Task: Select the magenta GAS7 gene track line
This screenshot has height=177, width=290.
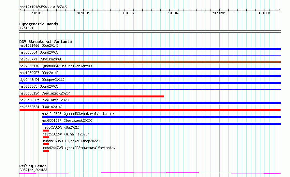Action: 150,173
